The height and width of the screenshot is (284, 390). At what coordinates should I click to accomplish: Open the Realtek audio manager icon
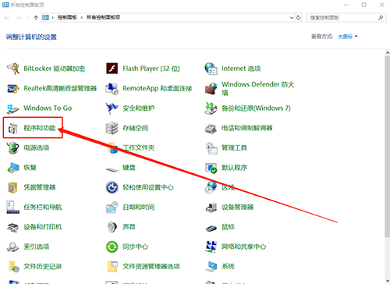(x=13, y=88)
